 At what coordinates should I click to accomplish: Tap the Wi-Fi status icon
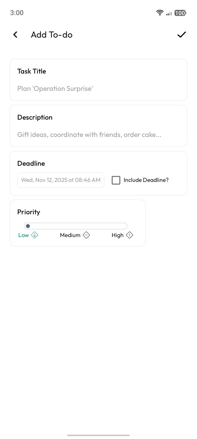(160, 13)
